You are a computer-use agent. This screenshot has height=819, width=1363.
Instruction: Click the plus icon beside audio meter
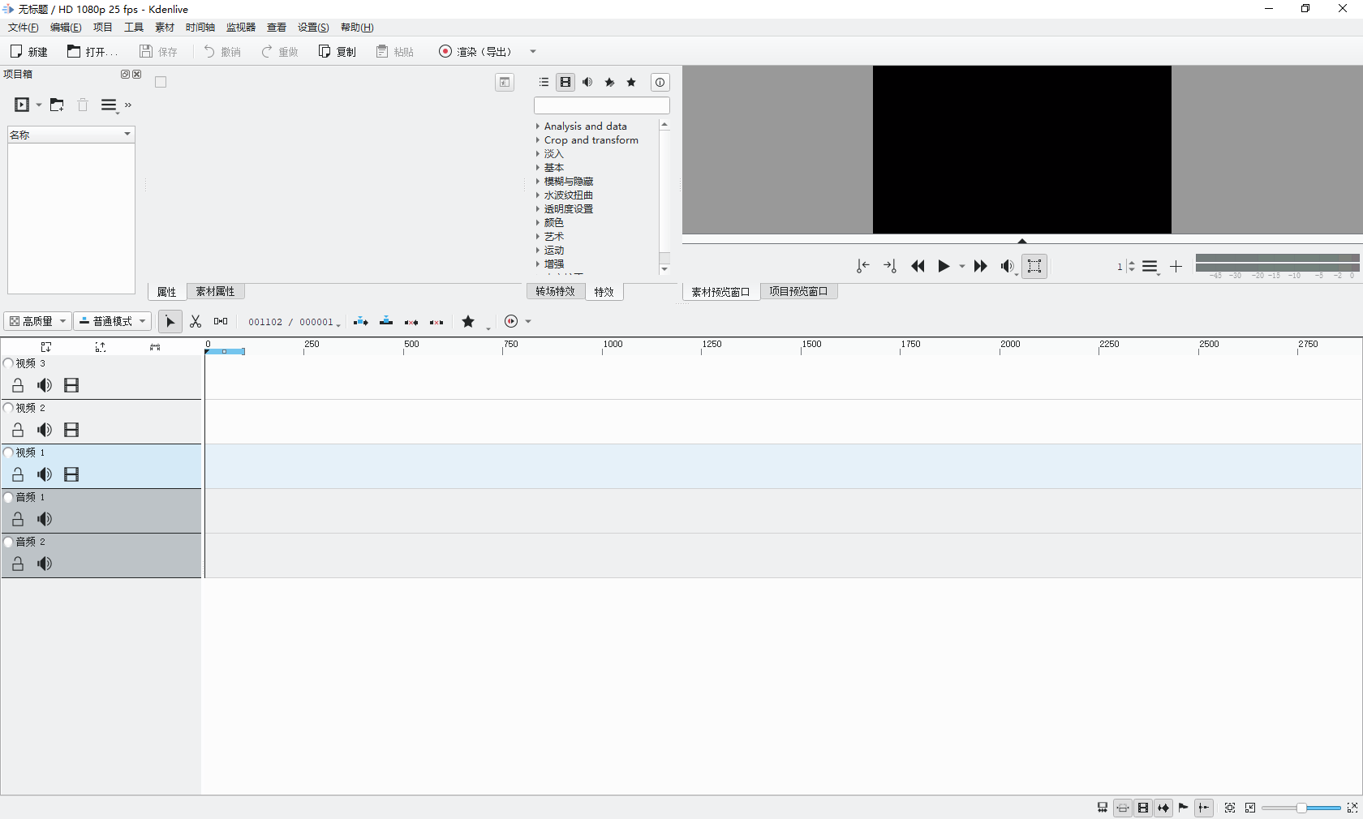[x=1176, y=266]
